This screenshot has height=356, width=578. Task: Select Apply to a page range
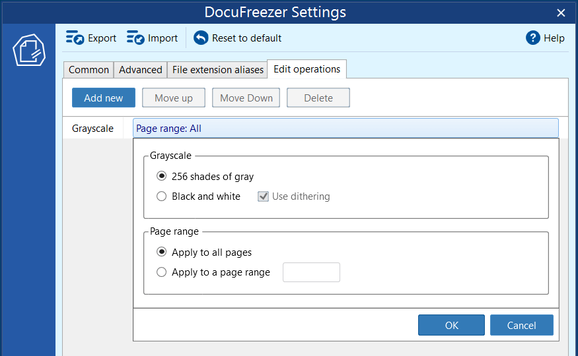click(161, 272)
